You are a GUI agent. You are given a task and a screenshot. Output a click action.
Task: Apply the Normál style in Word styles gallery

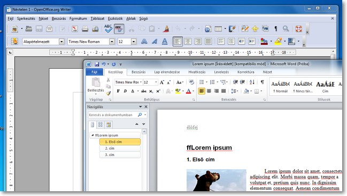click(x=280, y=87)
